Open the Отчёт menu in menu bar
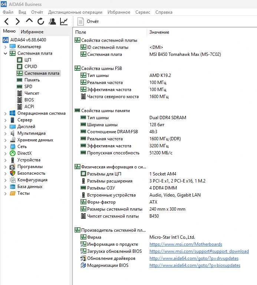Viewport: 257px width, 285px height. click(x=37, y=12)
